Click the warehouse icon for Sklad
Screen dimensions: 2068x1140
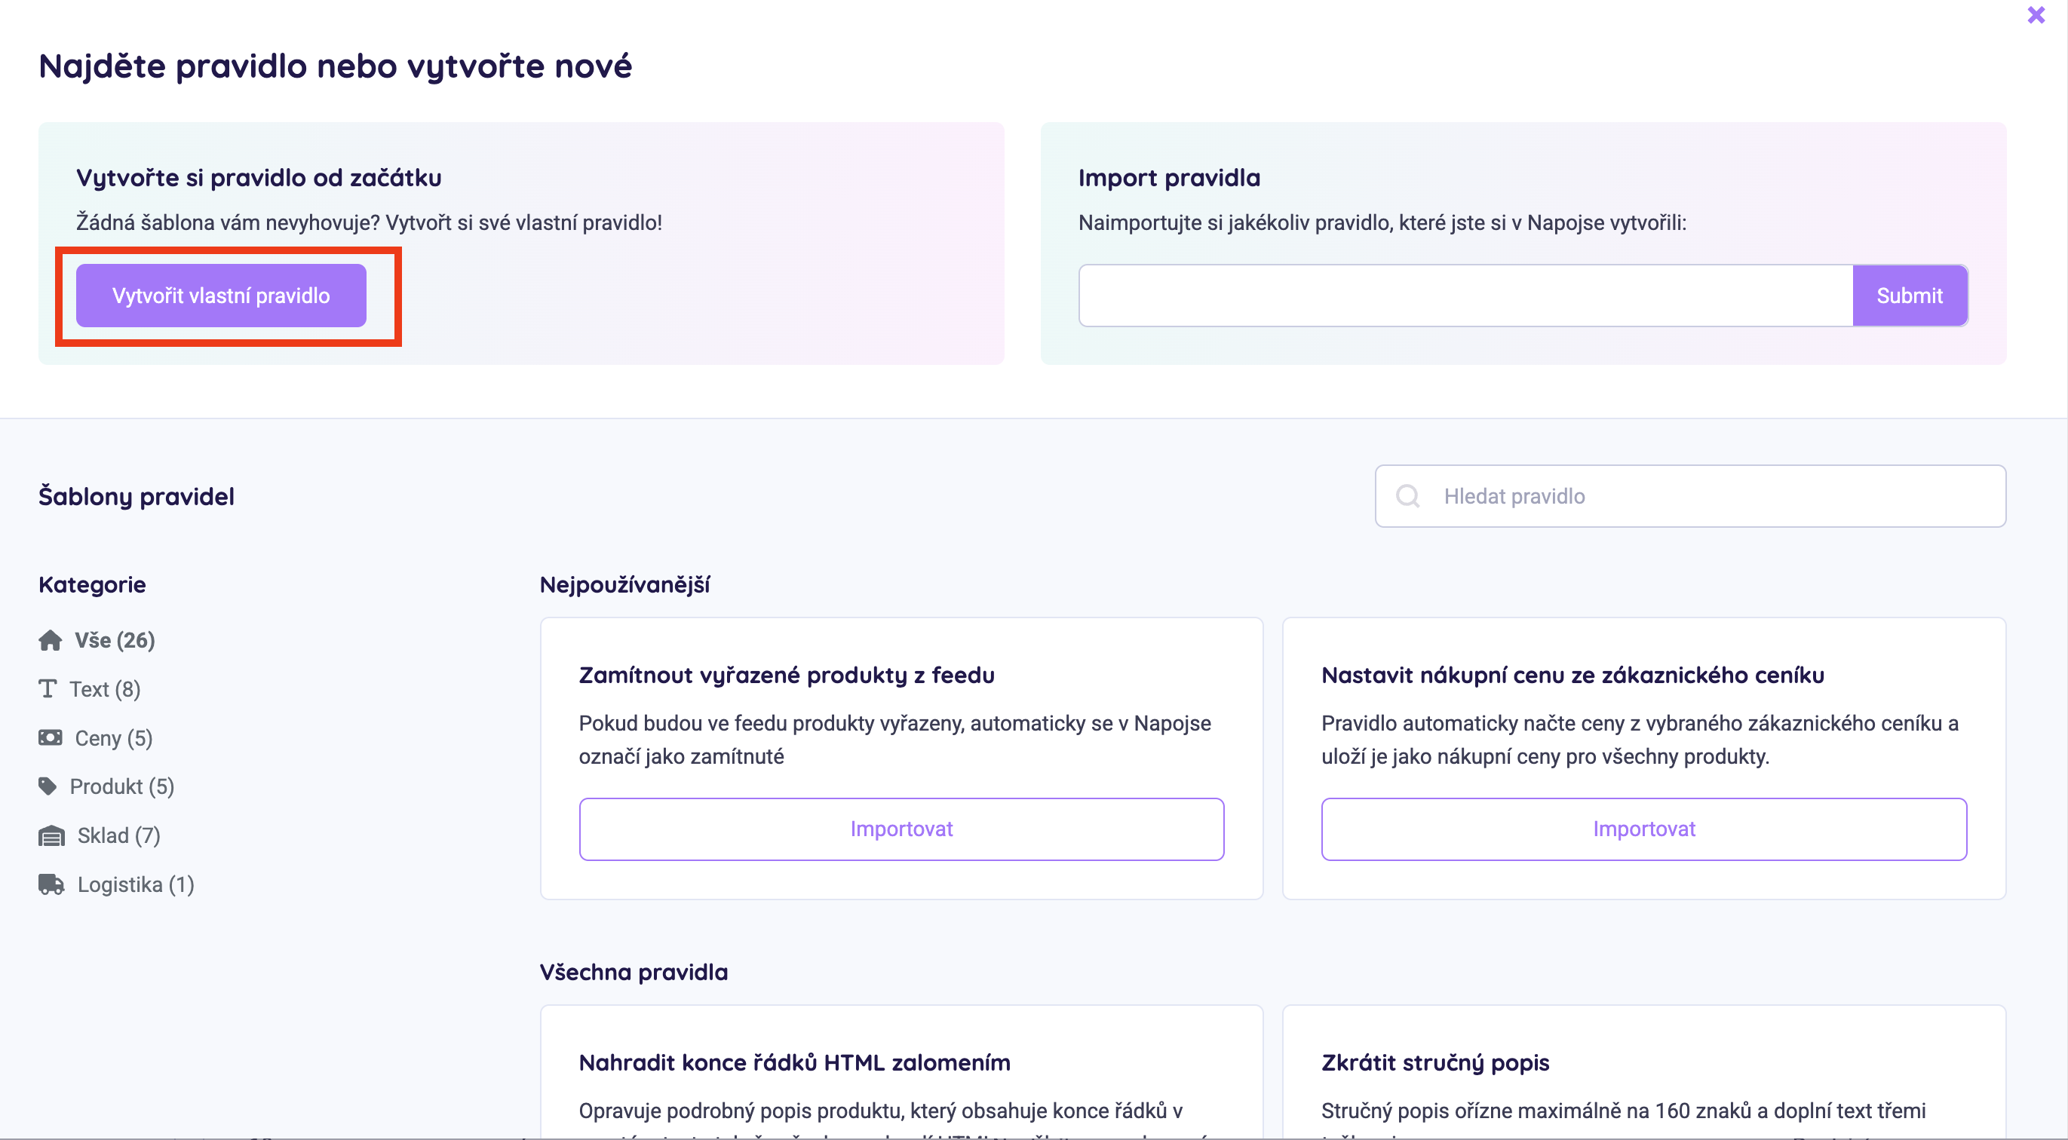click(x=51, y=835)
